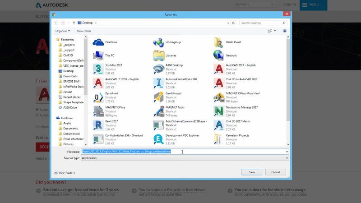Select Desktop in the navigation pane

click(68, 71)
